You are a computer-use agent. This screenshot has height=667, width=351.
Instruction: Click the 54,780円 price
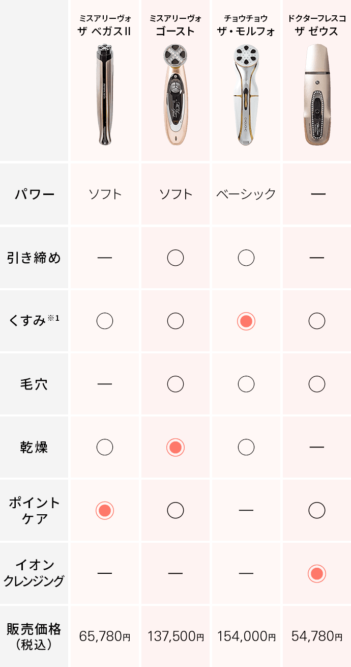pos(316,636)
